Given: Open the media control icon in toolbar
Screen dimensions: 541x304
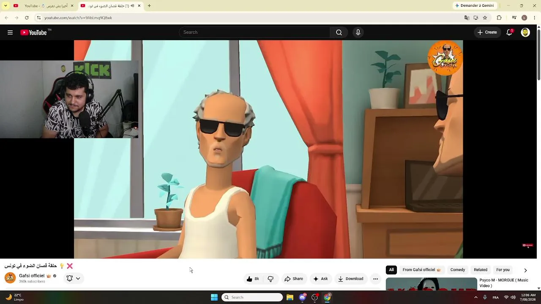Looking at the screenshot, I should pos(514,18).
